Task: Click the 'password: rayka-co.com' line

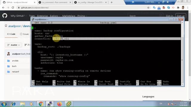Action: coord(57,60)
